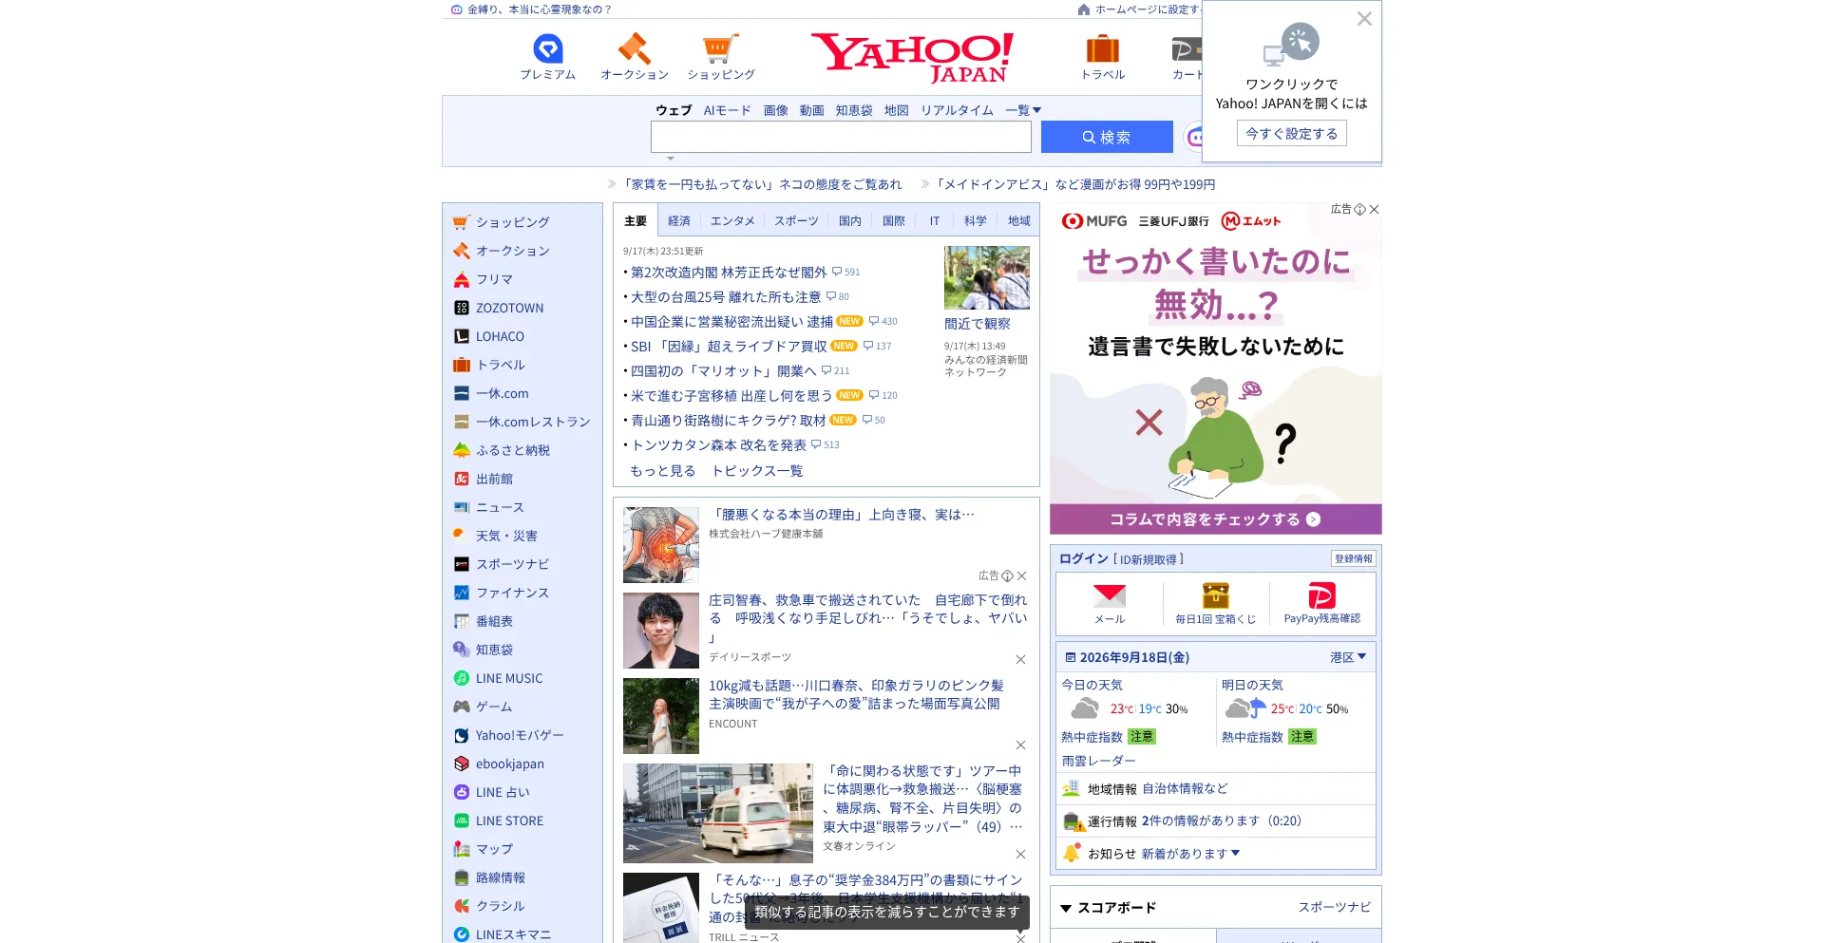Click the rain cloud radar link 雨雲レーダー
The image size is (1824, 943).
(x=1098, y=761)
